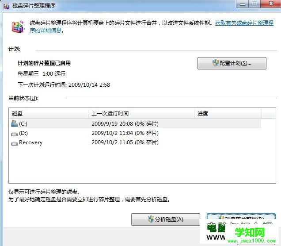Click the Disk Defragmenter title bar icon
Screen dimensions: 281x246
pyautogui.click(x=7, y=6)
